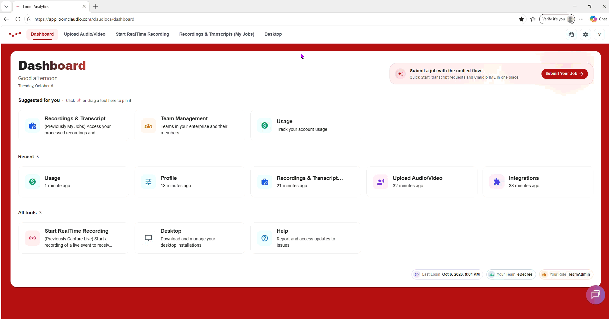Viewport: 609px width, 319px height.
Task: Open the chat bubble widget
Action: pyautogui.click(x=595, y=295)
